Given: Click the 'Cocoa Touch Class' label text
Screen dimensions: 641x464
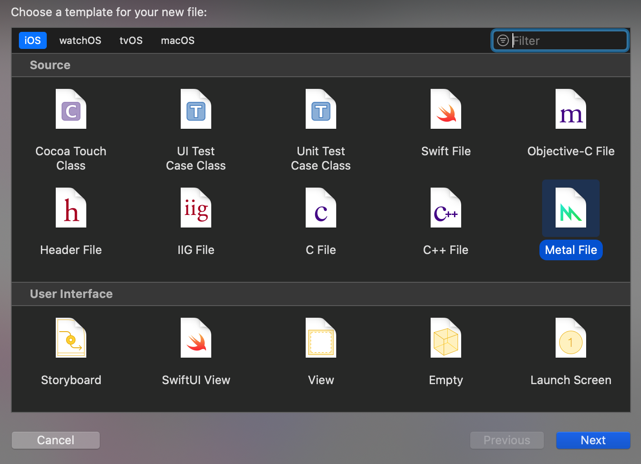Looking at the screenshot, I should pos(71,158).
